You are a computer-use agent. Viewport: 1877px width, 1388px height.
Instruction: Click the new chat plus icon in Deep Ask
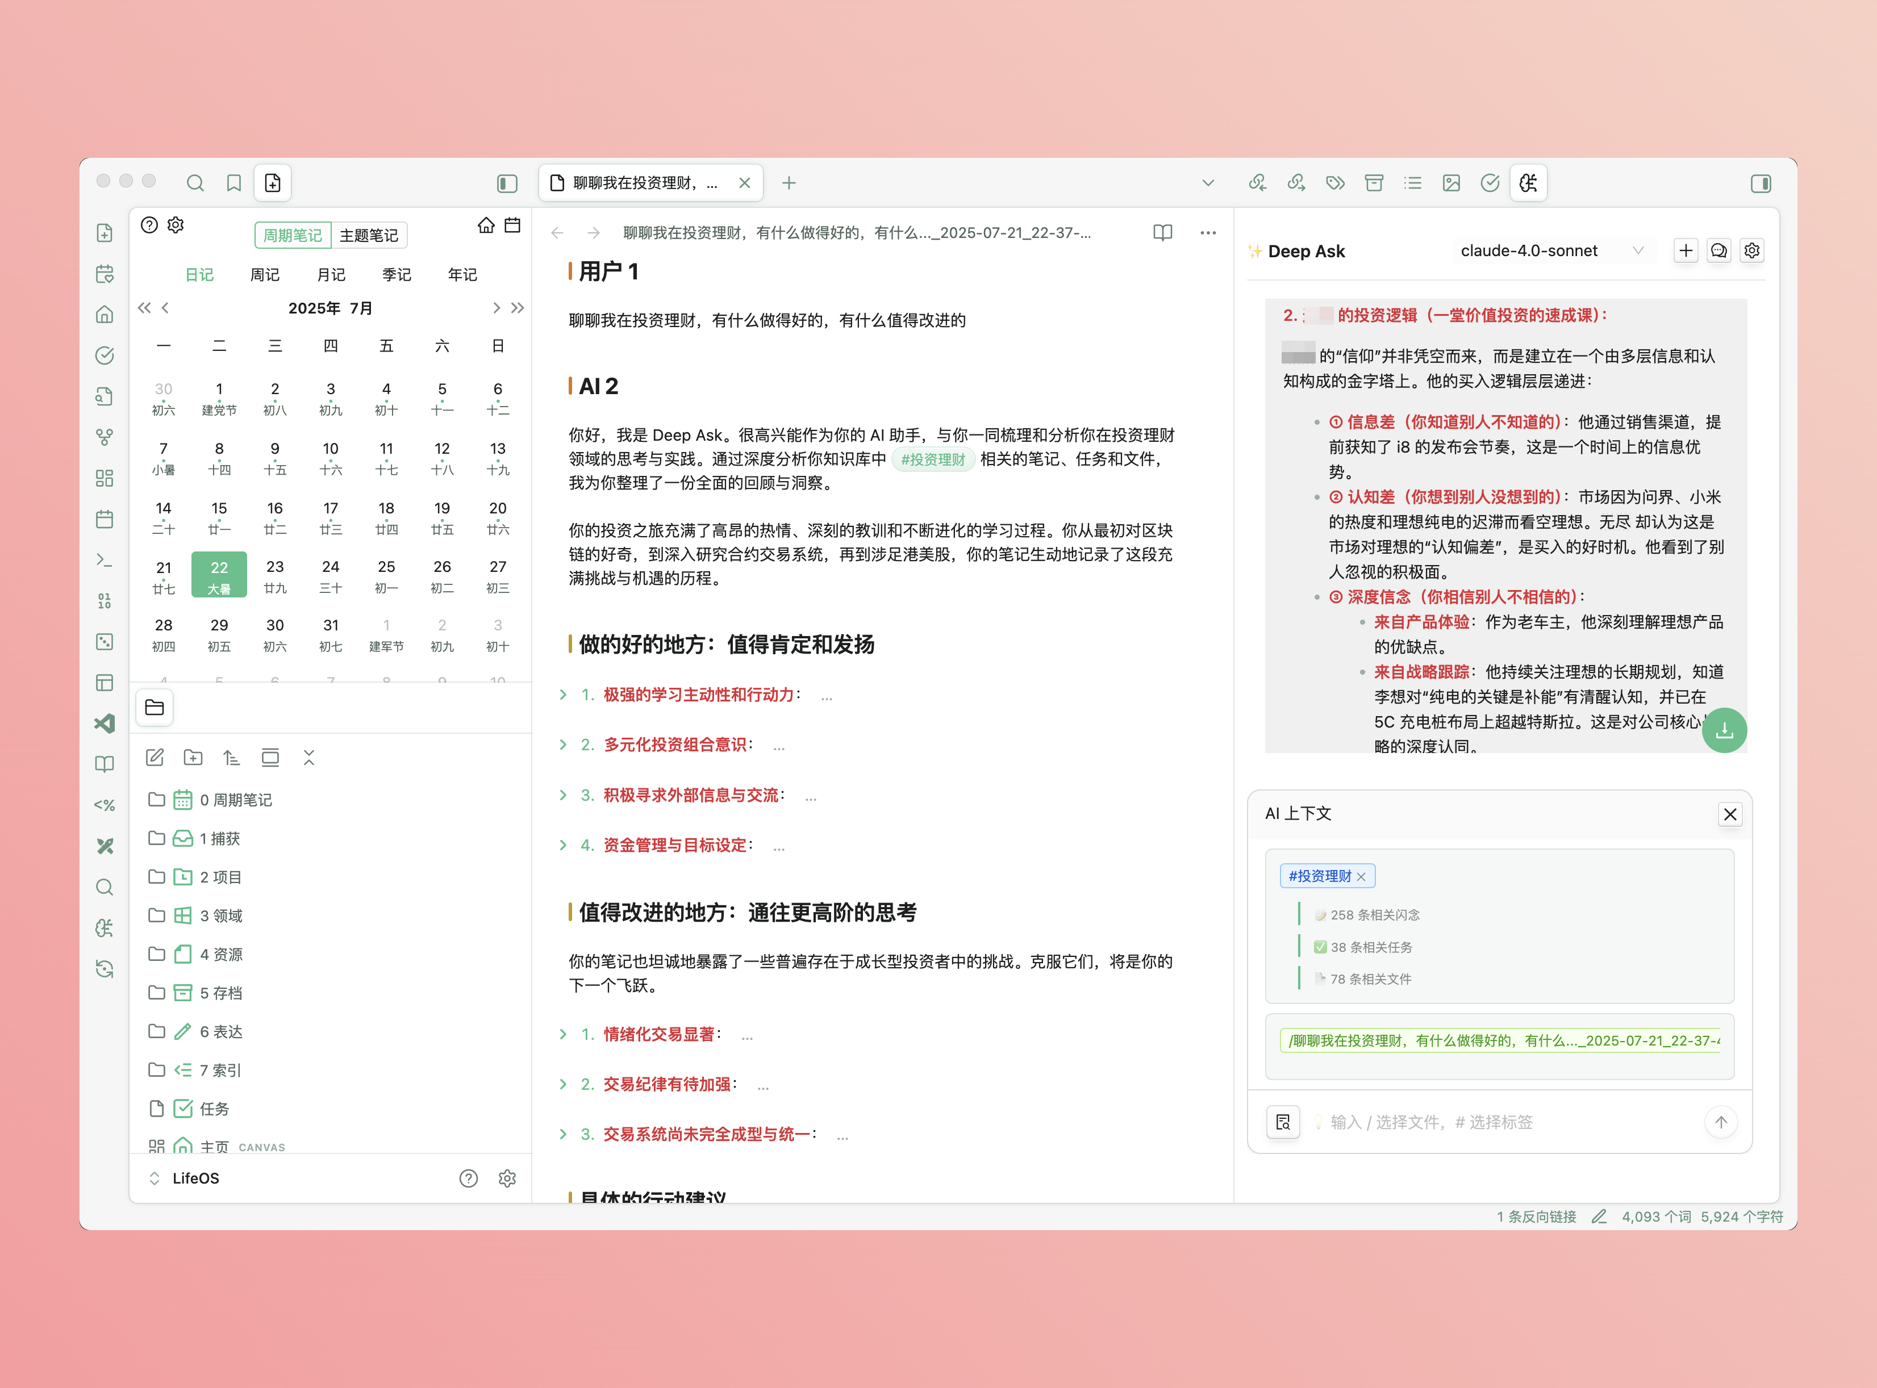click(x=1686, y=250)
